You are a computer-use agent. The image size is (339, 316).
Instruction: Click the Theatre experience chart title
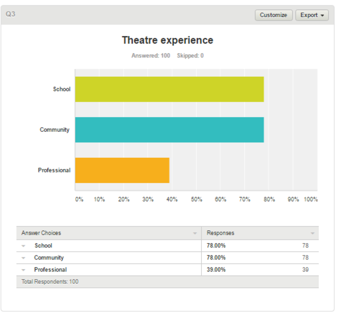[x=168, y=40]
